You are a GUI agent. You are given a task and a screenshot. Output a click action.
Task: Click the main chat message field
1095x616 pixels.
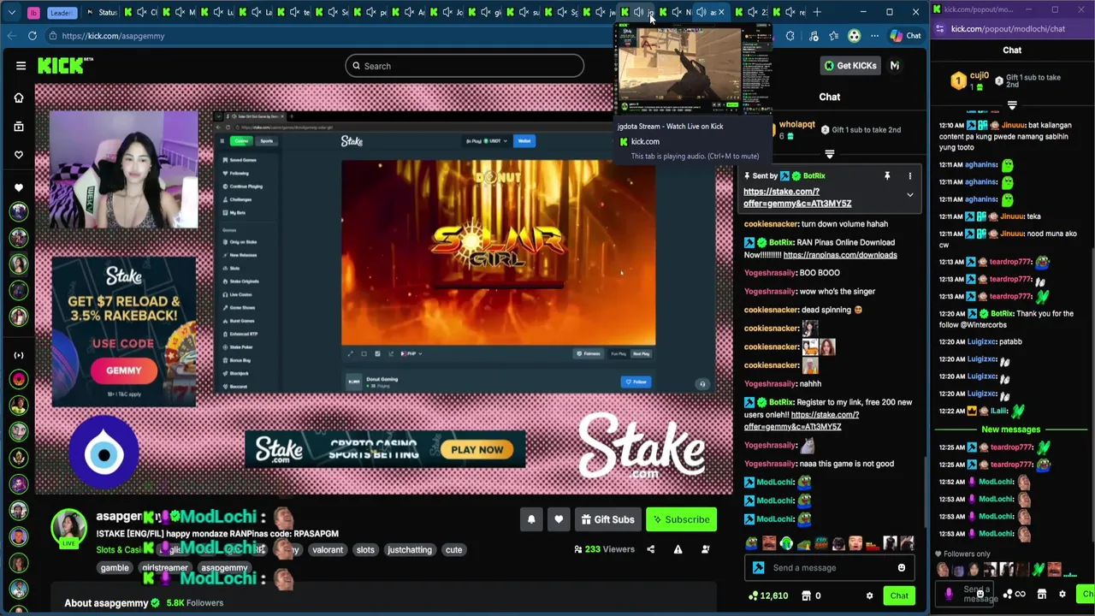[830, 568]
